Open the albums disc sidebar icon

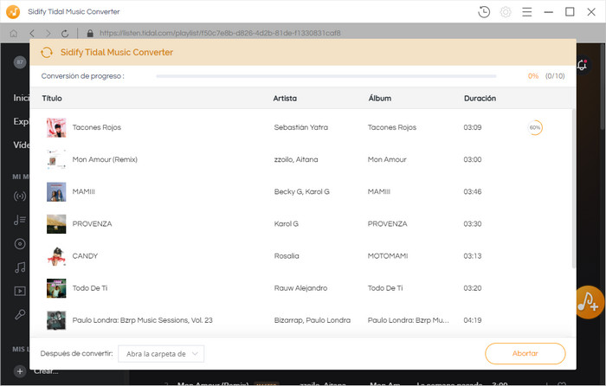click(x=20, y=244)
